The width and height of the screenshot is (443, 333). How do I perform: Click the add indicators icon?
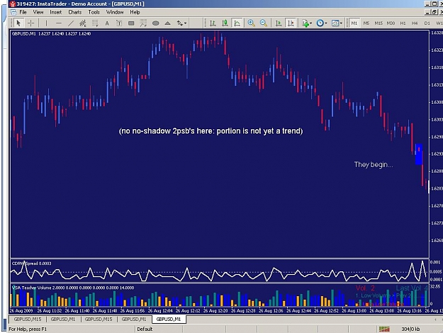[x=305, y=23]
